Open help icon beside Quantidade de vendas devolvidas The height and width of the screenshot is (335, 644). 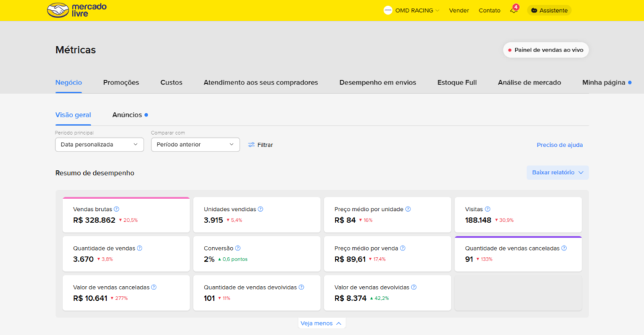click(x=301, y=287)
